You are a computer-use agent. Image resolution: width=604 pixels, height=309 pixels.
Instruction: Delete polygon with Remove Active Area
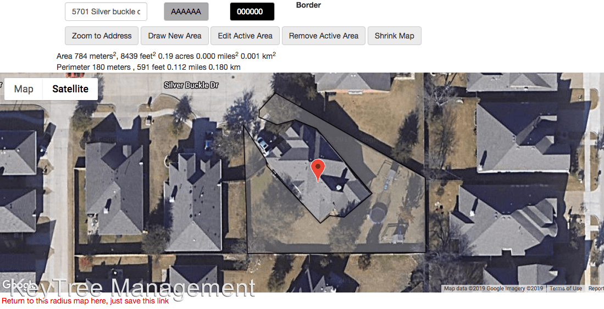click(x=324, y=36)
